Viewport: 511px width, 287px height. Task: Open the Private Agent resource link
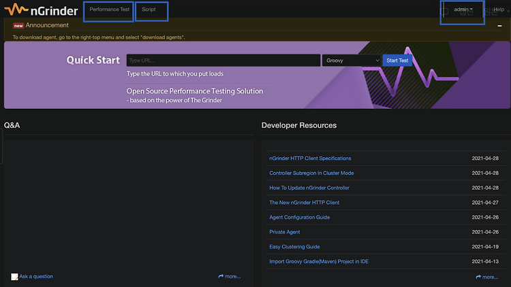point(285,232)
